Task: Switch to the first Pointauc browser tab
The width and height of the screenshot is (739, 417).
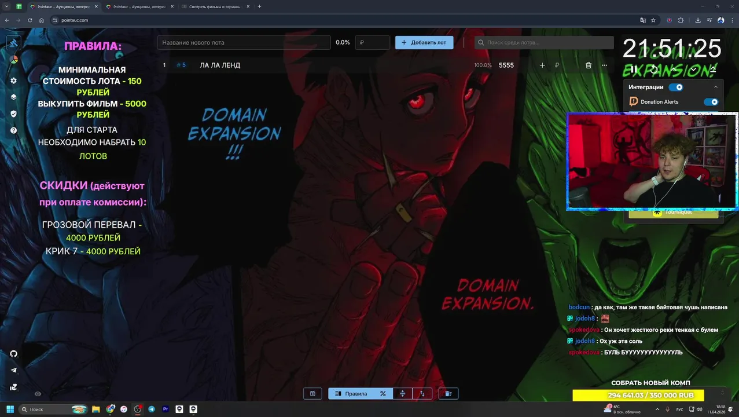Action: tap(64, 6)
